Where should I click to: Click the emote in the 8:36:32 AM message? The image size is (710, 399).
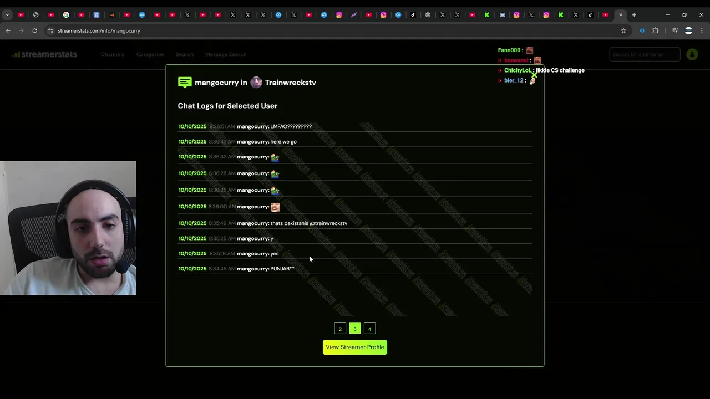(x=275, y=157)
